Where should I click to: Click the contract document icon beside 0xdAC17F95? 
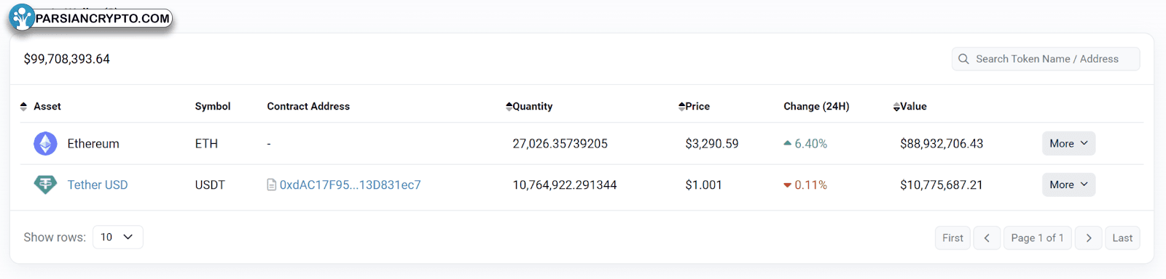[x=272, y=185]
